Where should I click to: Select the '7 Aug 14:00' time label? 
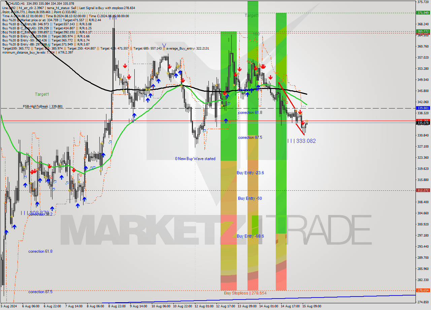pos(73,306)
